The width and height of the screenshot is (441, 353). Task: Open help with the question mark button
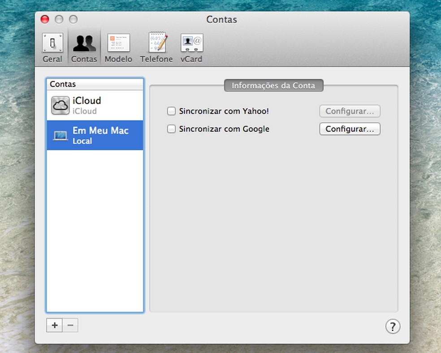pos(393,326)
